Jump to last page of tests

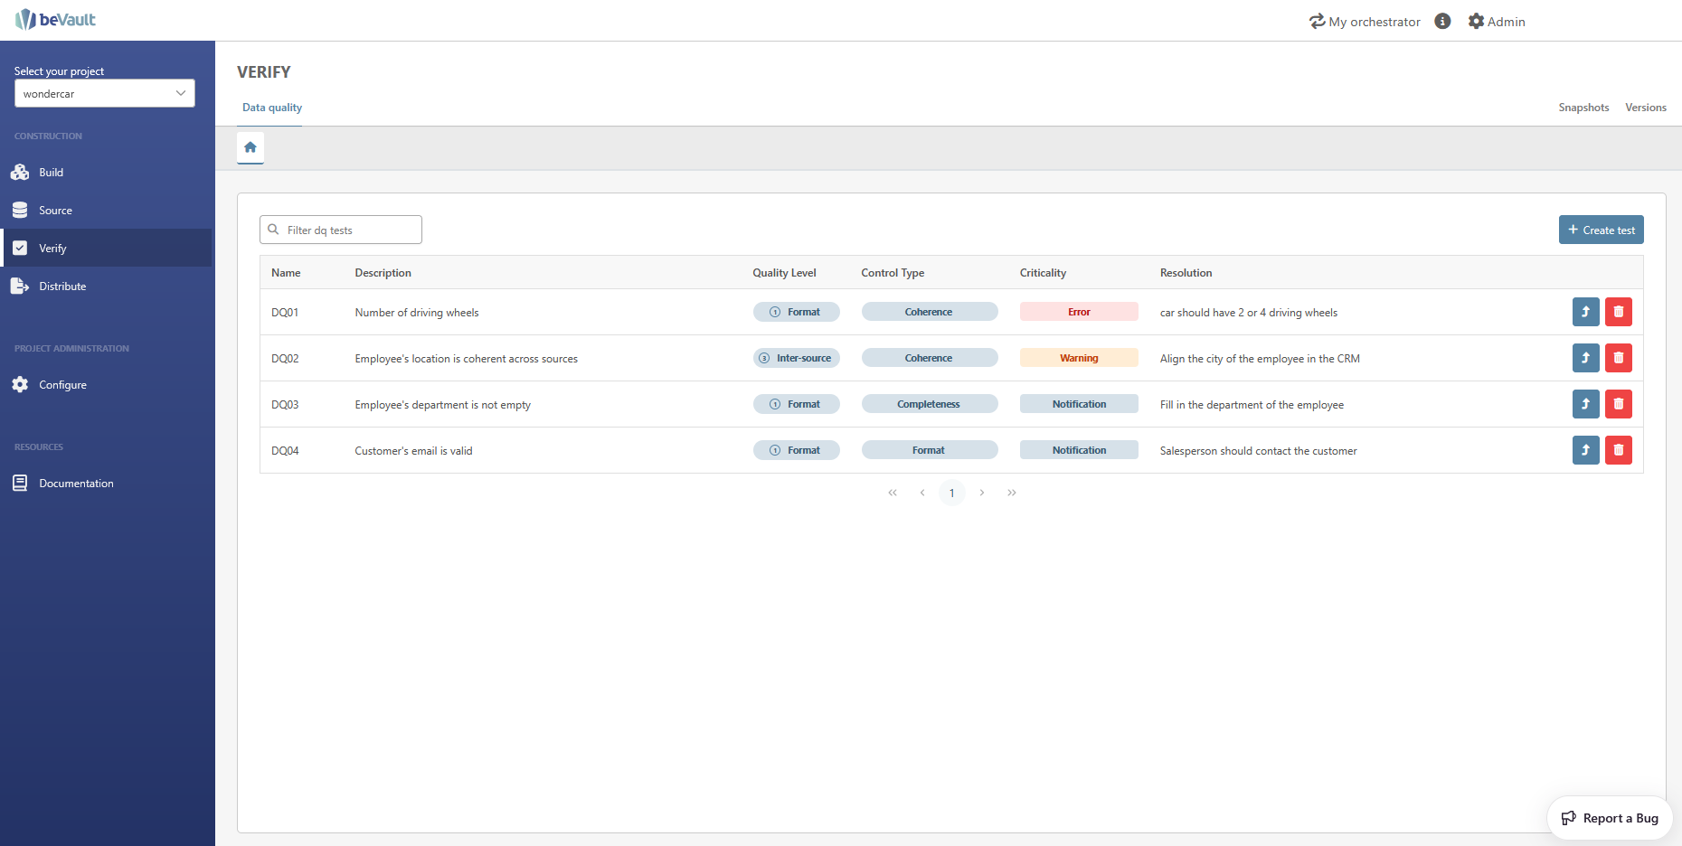1012,493
